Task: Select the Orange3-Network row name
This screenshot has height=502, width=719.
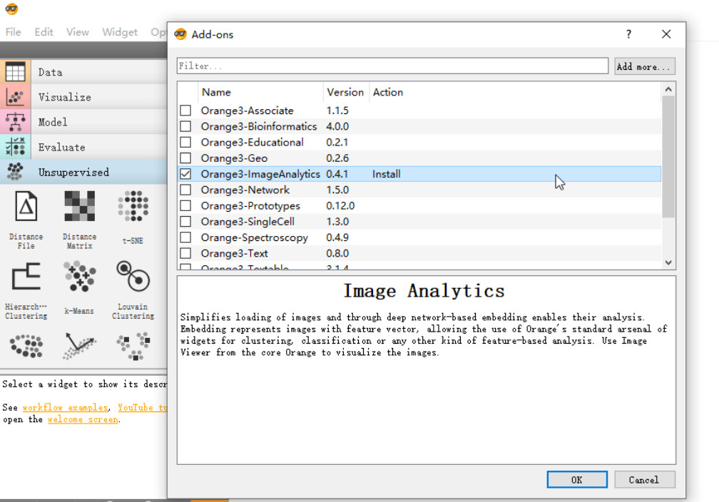Action: pyautogui.click(x=245, y=190)
